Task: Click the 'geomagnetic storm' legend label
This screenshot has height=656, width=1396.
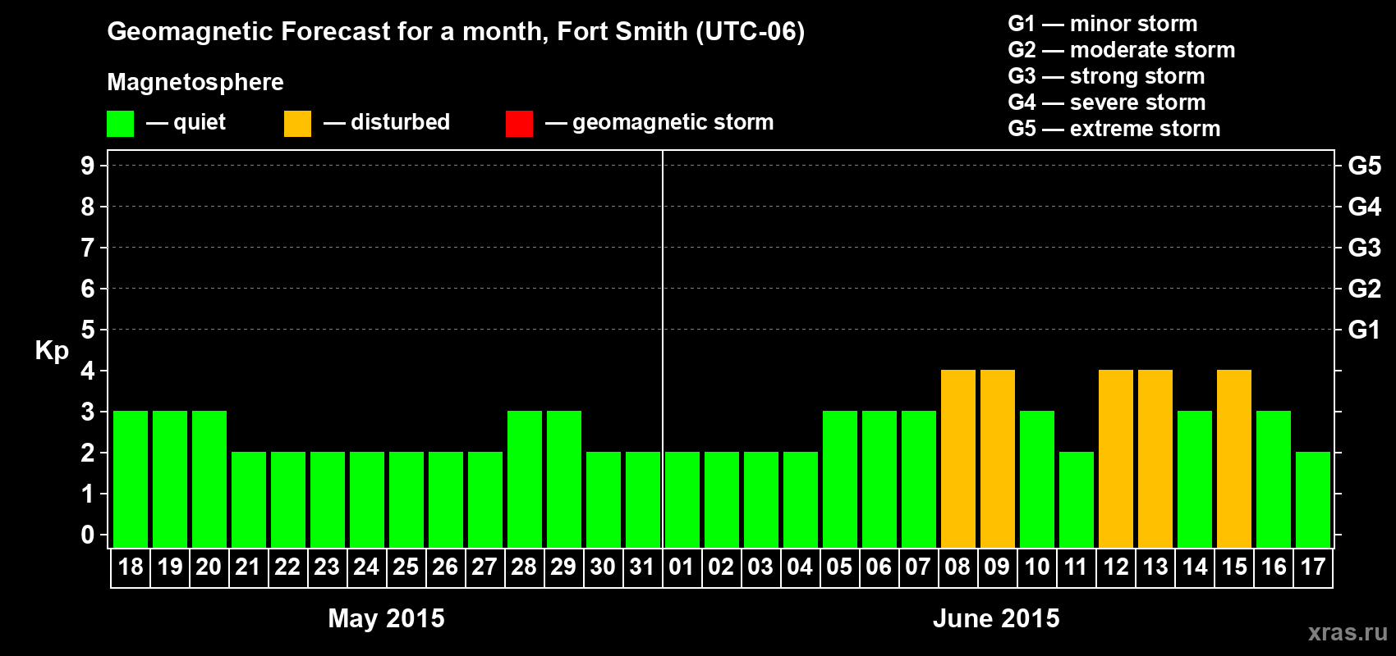Action: (x=673, y=122)
